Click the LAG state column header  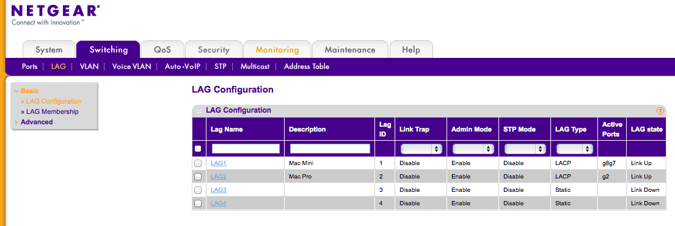(646, 129)
